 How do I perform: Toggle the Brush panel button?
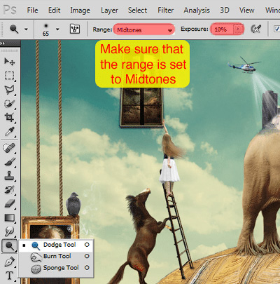[x=75, y=29]
